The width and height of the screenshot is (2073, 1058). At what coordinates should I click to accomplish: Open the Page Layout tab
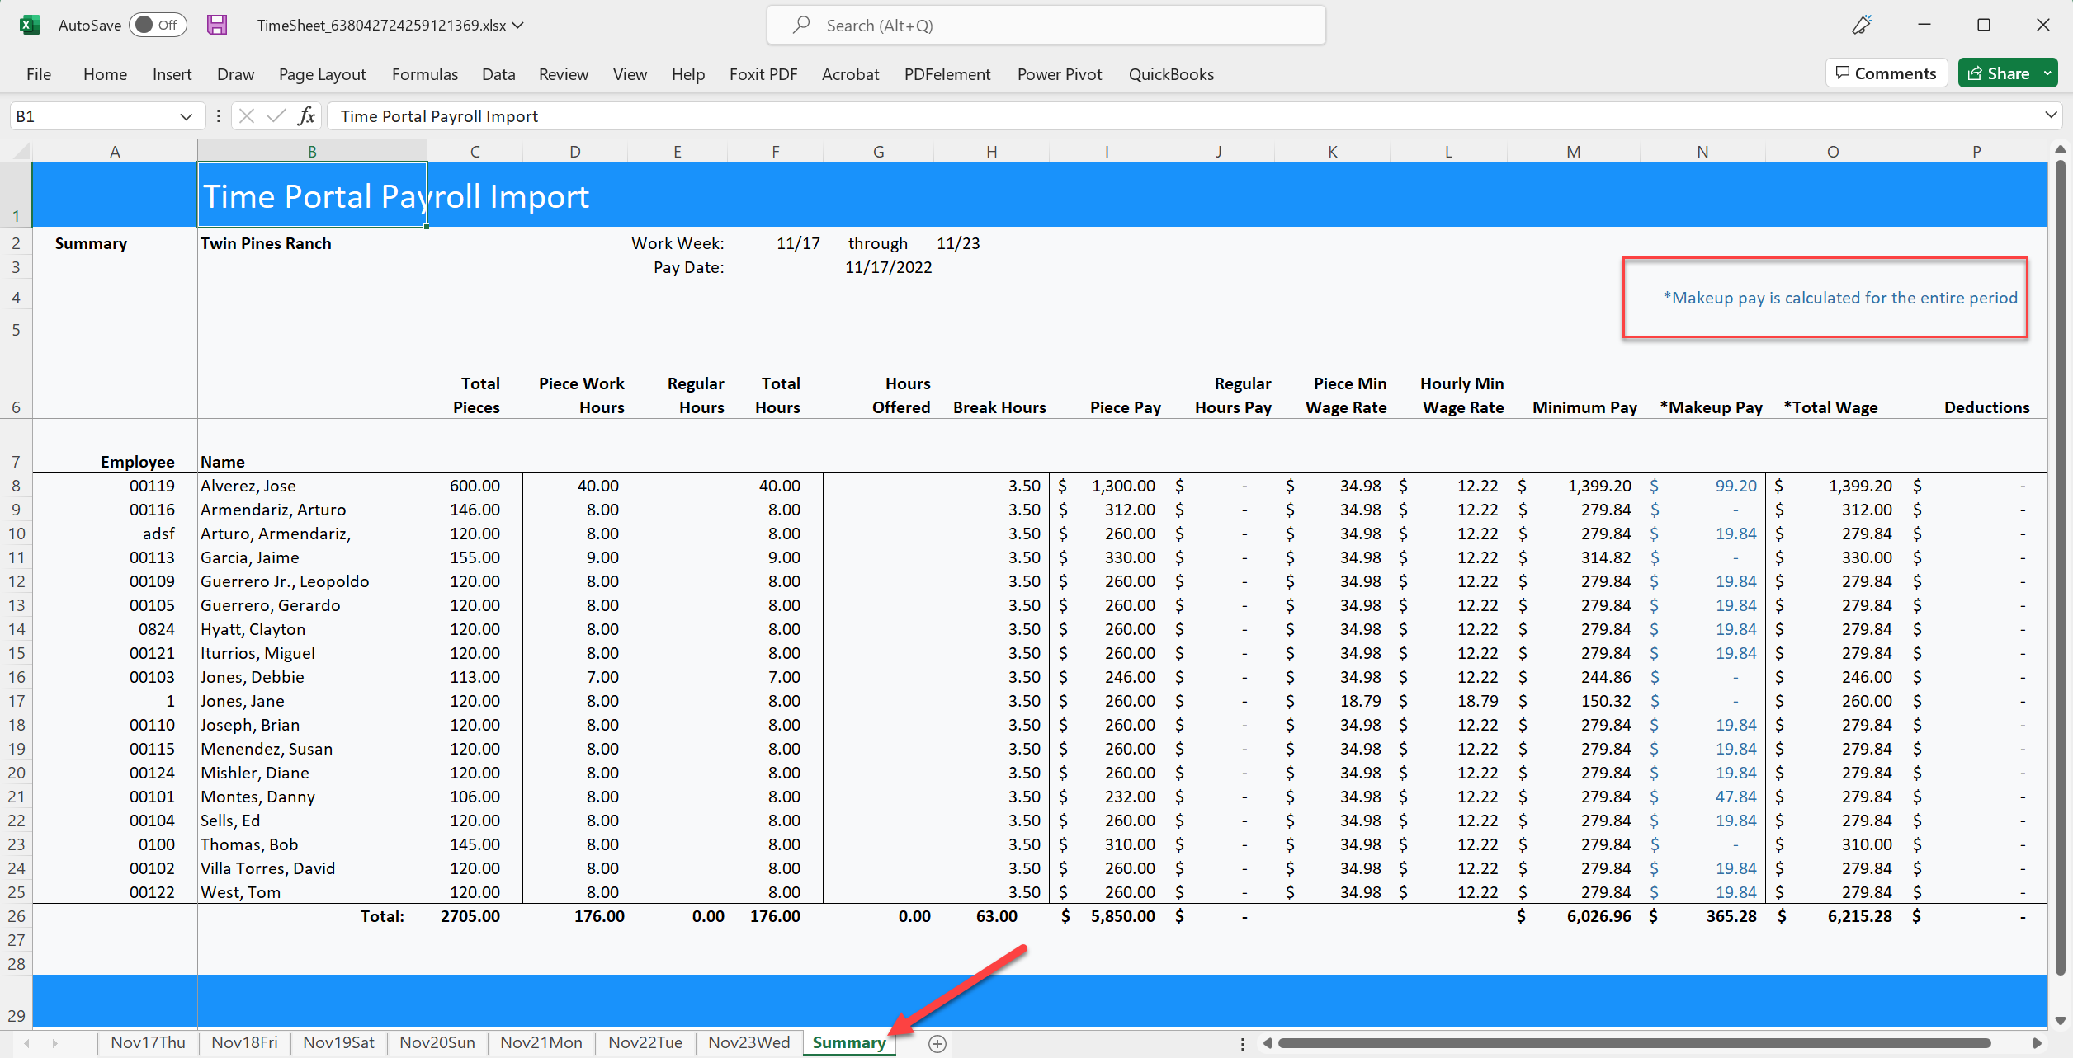322,74
